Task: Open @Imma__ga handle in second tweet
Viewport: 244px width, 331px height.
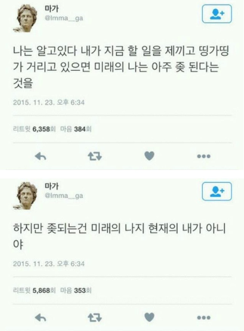Action: (x=64, y=196)
